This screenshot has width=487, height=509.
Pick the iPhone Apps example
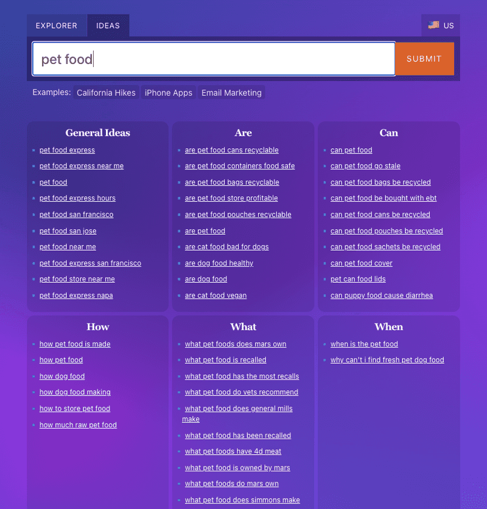168,93
